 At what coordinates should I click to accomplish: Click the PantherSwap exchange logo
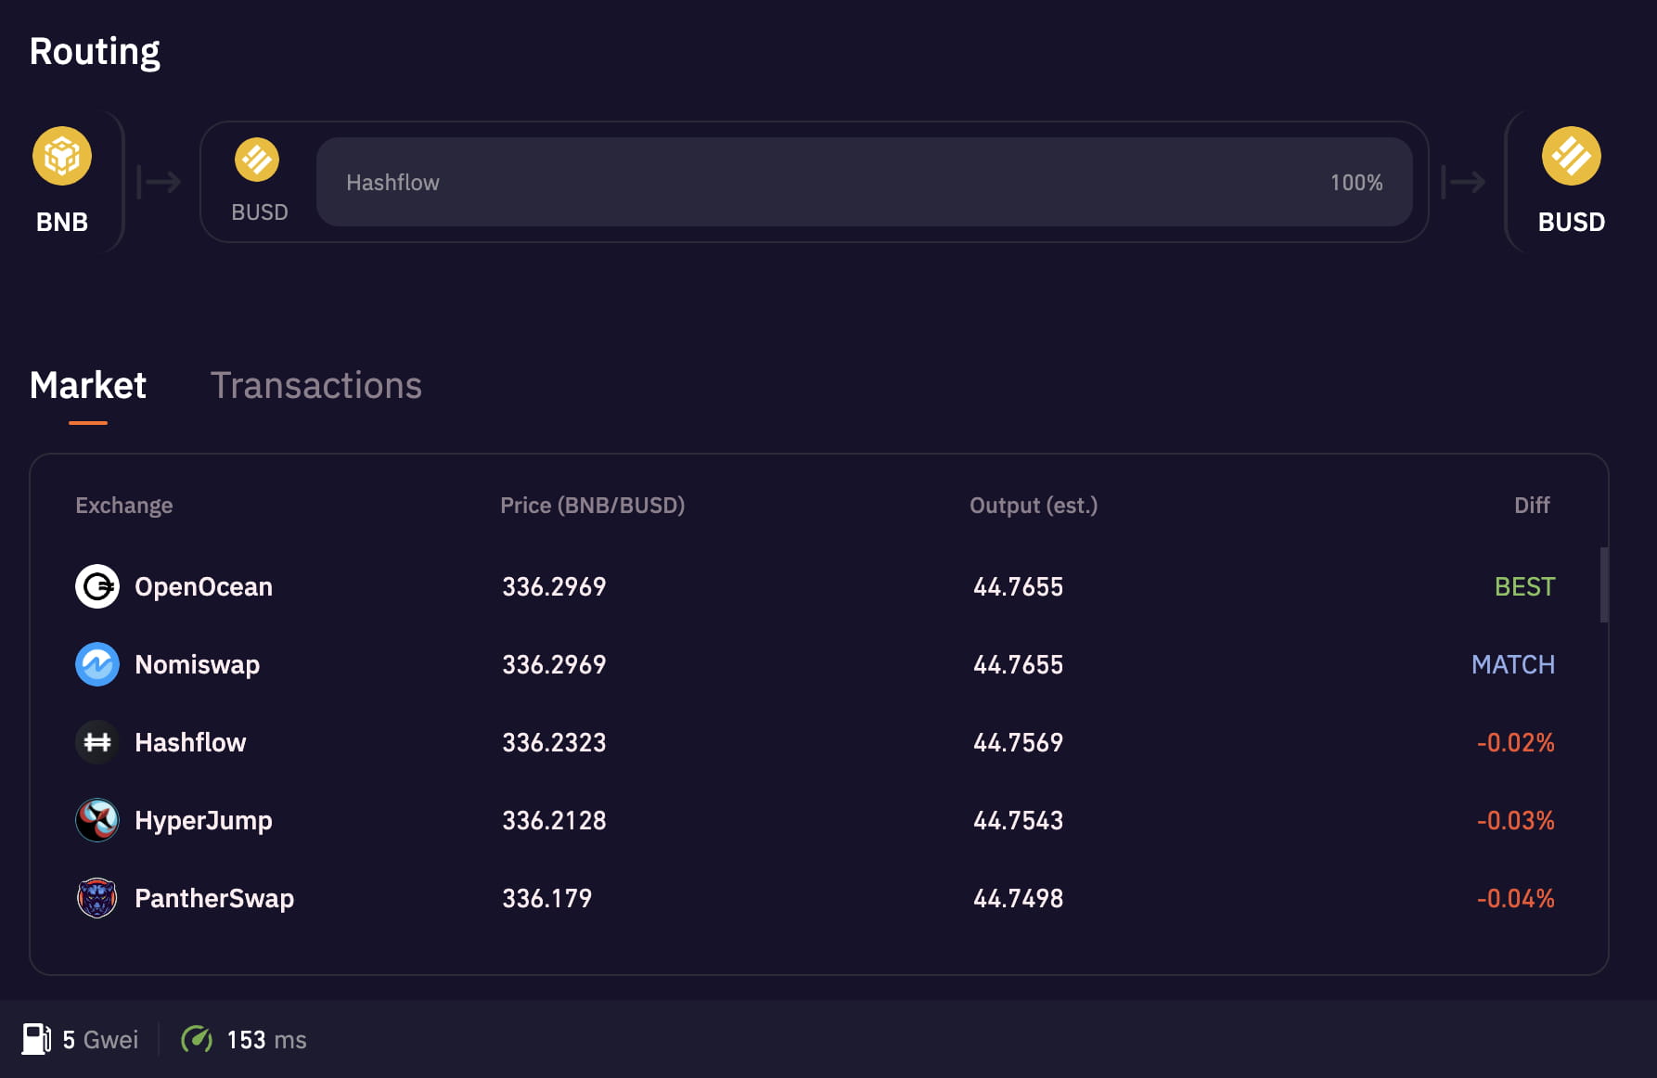pos(97,898)
